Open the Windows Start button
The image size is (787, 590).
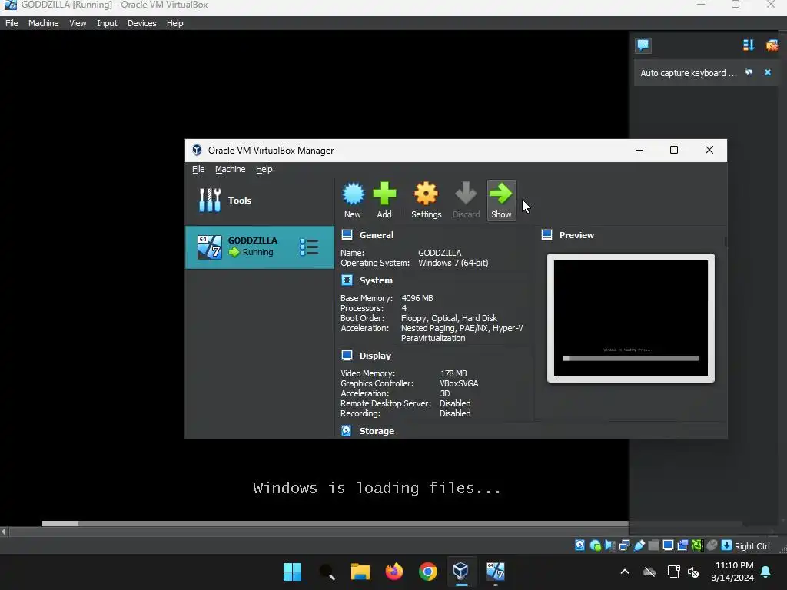click(x=292, y=571)
